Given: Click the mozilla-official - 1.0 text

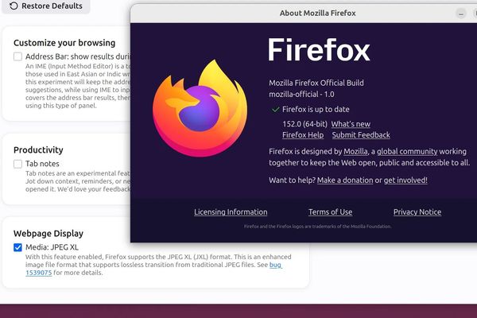Looking at the screenshot, I should click(301, 95).
